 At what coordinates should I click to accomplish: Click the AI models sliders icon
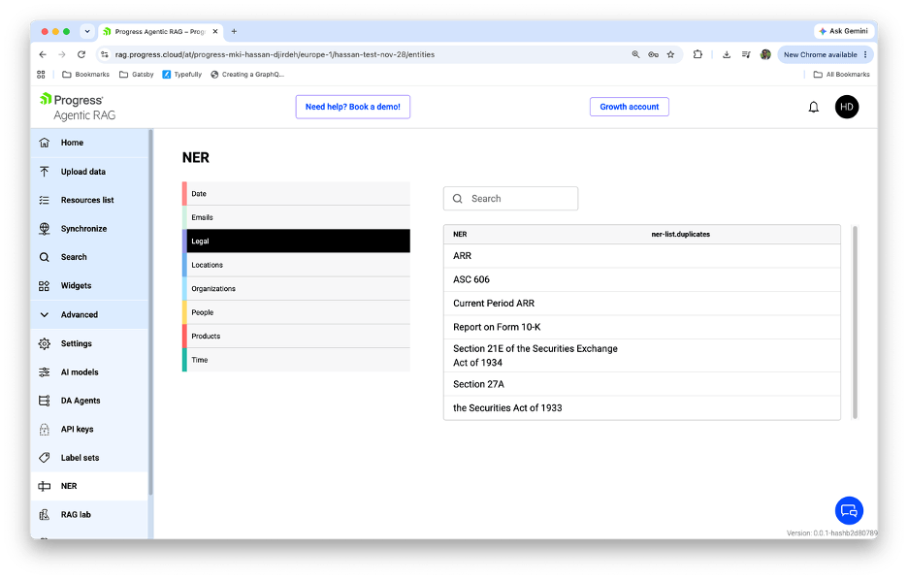[44, 372]
